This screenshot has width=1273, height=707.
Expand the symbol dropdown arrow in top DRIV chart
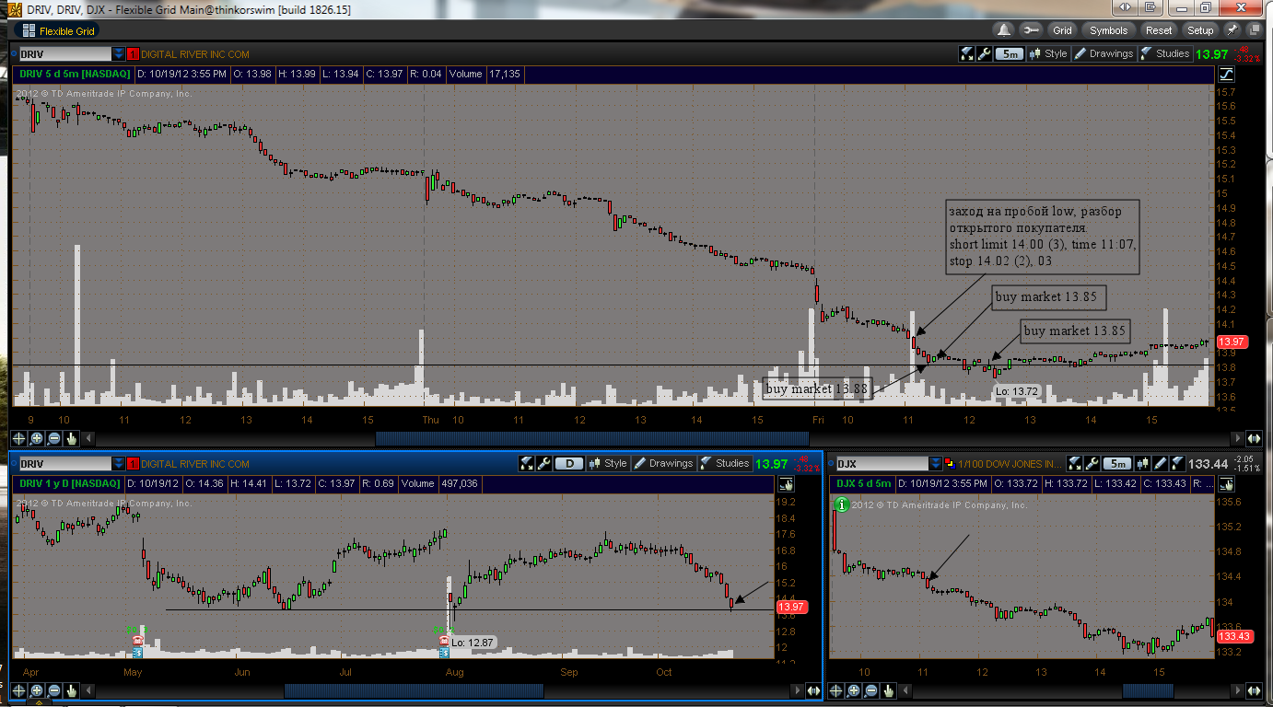[118, 53]
